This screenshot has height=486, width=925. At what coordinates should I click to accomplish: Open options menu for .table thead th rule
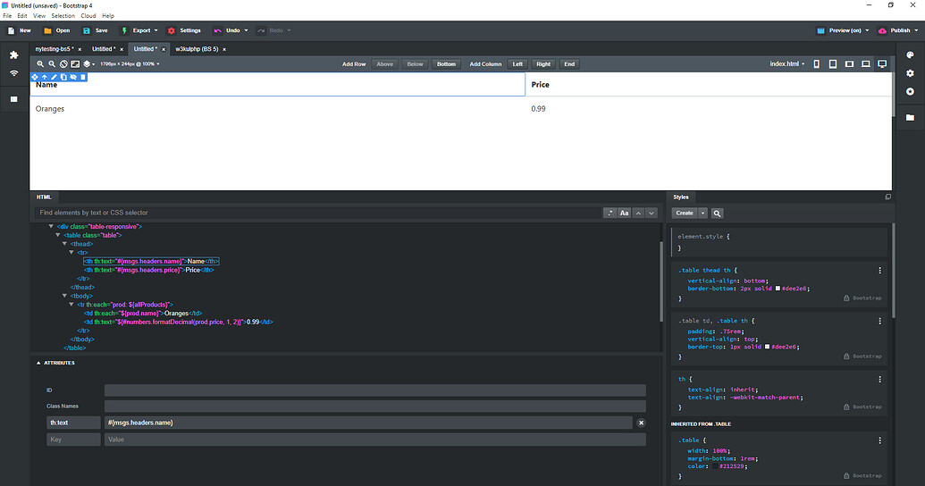click(879, 271)
